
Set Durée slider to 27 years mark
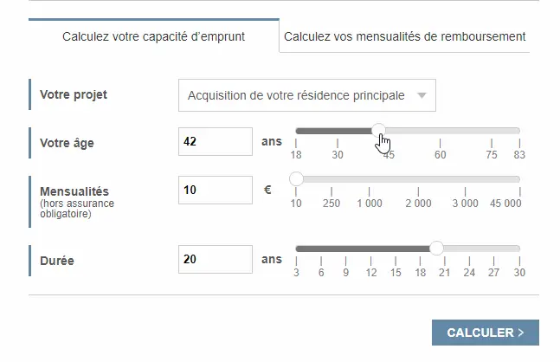pyautogui.click(x=494, y=249)
